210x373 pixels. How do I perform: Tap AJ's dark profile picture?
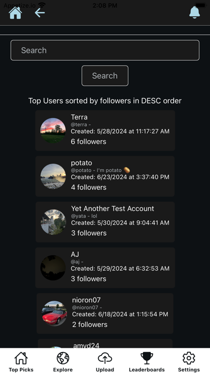53,267
